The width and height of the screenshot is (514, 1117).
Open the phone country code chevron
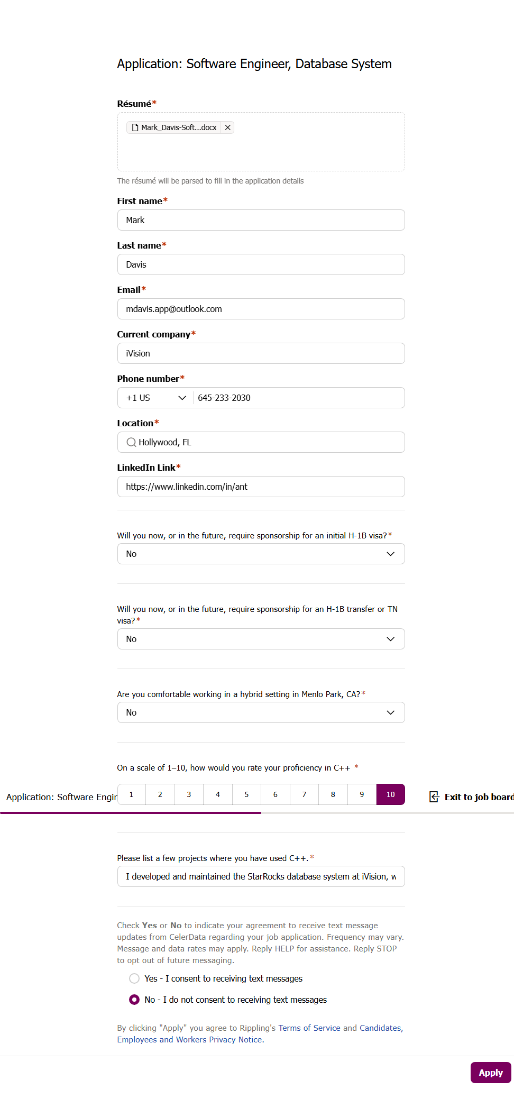182,398
